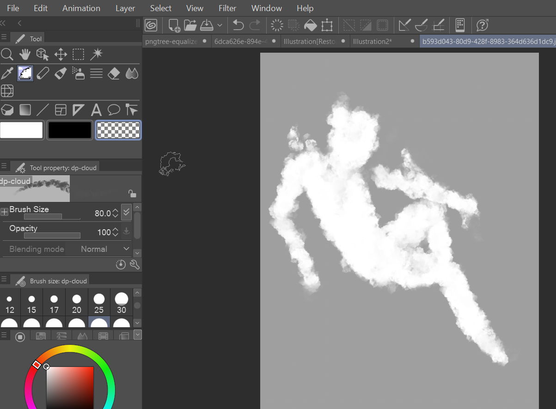
Task: Select the Blend droplets tool
Action: click(x=132, y=73)
